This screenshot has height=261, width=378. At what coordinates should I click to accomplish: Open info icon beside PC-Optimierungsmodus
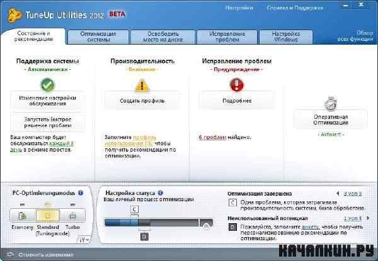[81, 193]
